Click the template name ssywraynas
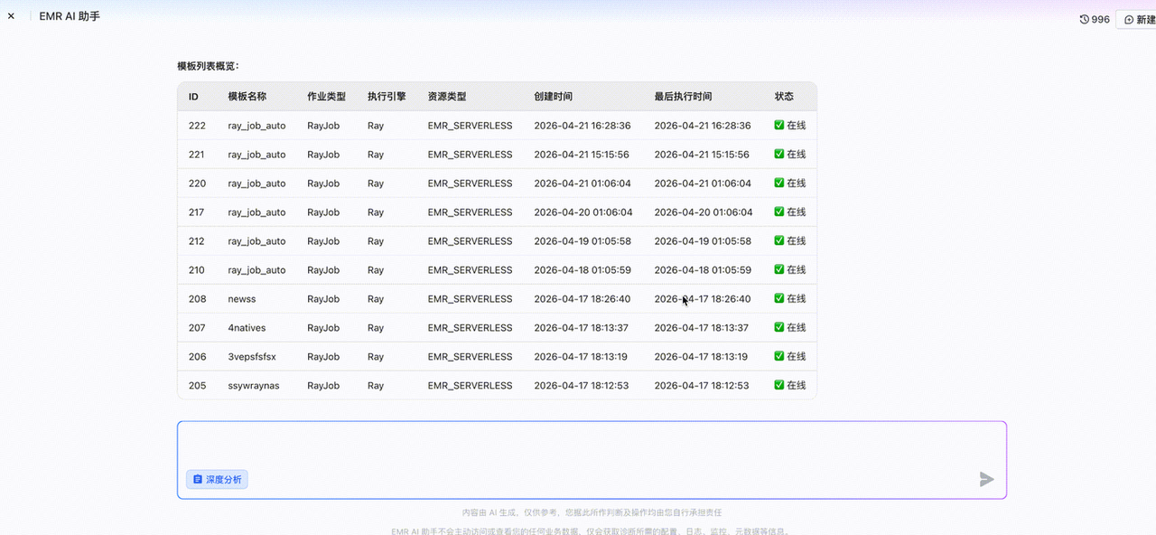Screen dimensions: 1156x535 click(254, 386)
